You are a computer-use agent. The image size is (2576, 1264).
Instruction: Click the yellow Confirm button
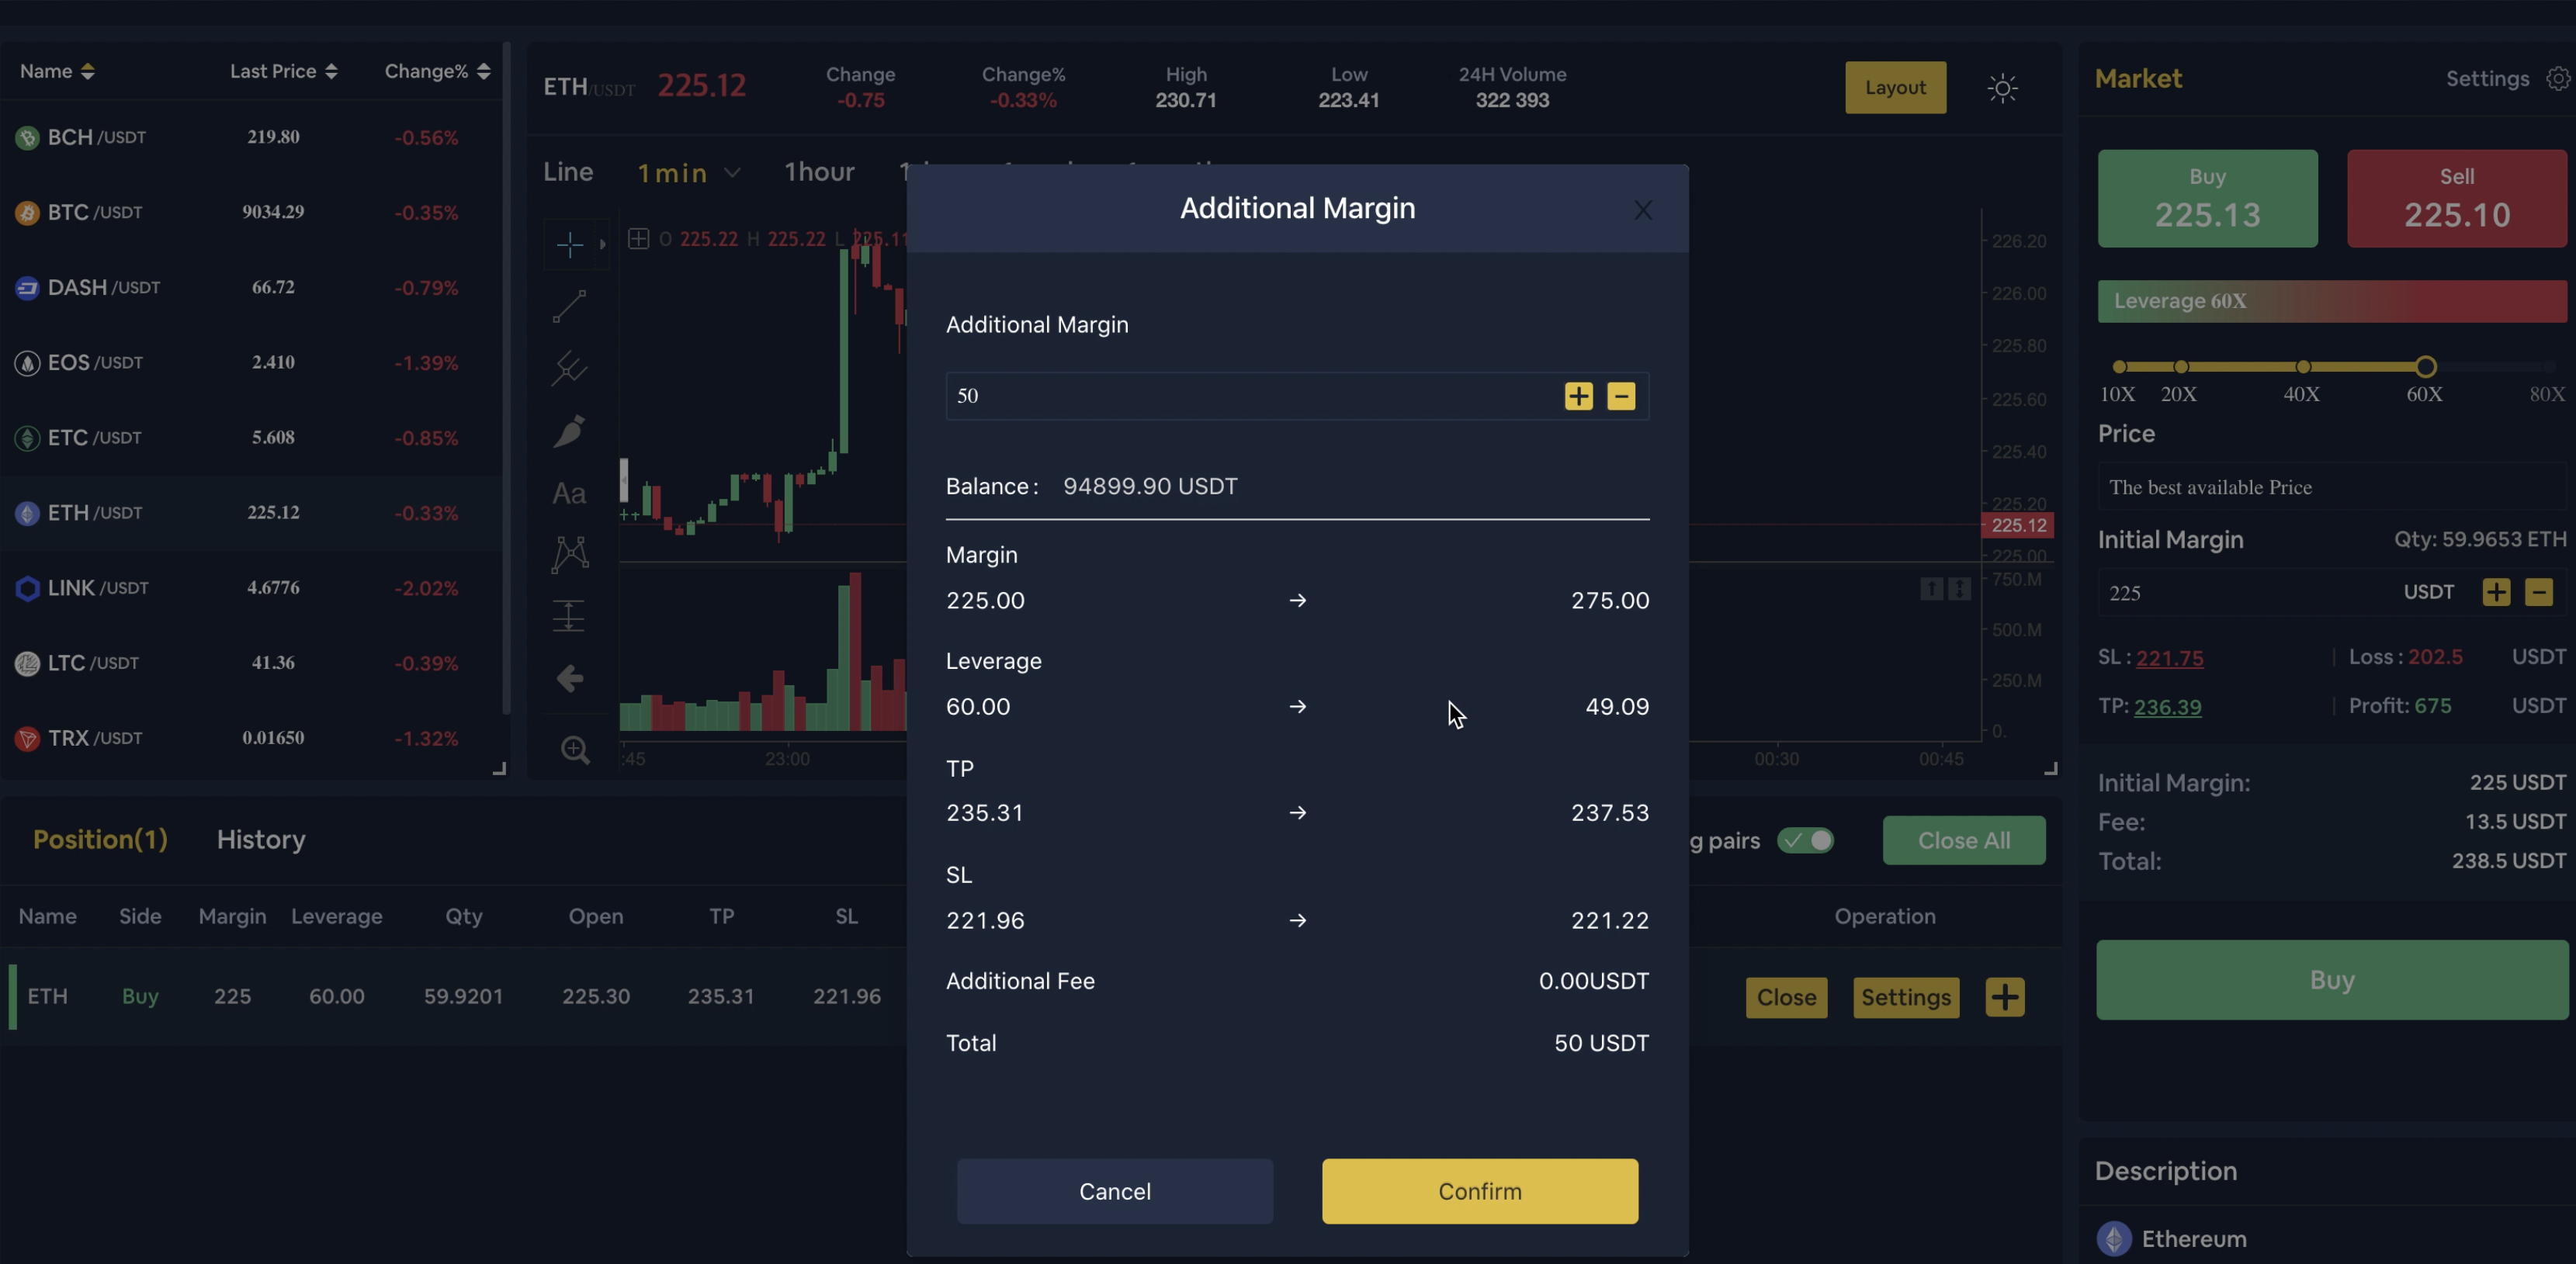pos(1479,1191)
